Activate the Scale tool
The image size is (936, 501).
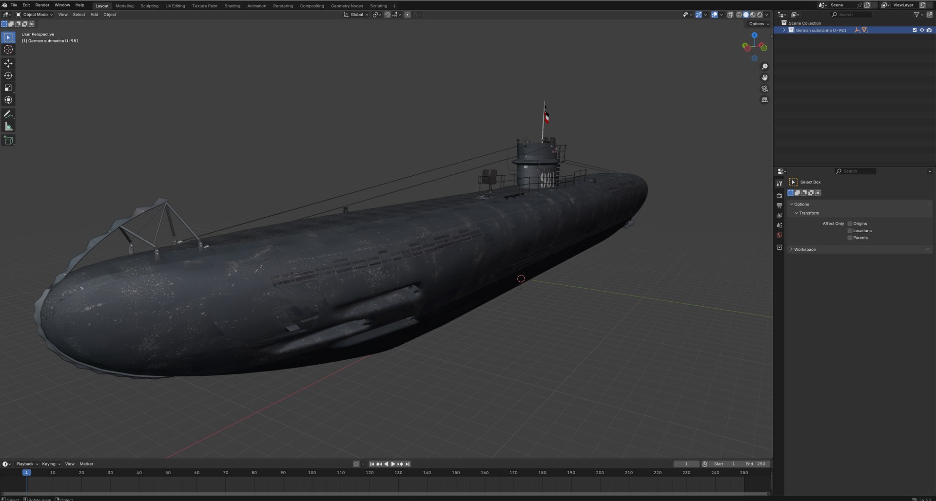[8, 88]
